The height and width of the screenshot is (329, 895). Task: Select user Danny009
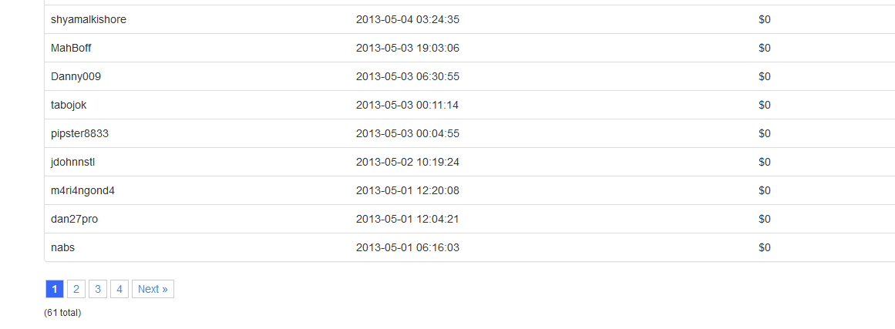click(76, 76)
